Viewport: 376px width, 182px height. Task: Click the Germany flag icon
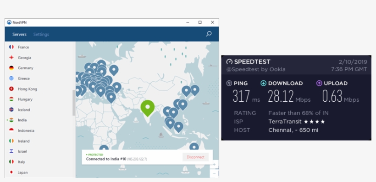coord(11,68)
